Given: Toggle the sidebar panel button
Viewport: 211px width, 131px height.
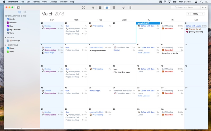Looking at the screenshot, I should pyautogui.click(x=18, y=8).
